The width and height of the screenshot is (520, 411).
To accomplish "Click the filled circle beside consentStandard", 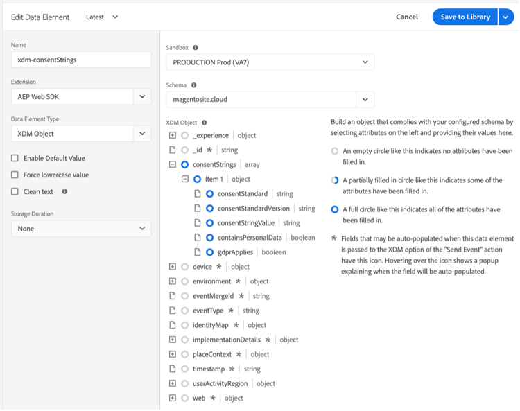I will (x=209, y=194).
